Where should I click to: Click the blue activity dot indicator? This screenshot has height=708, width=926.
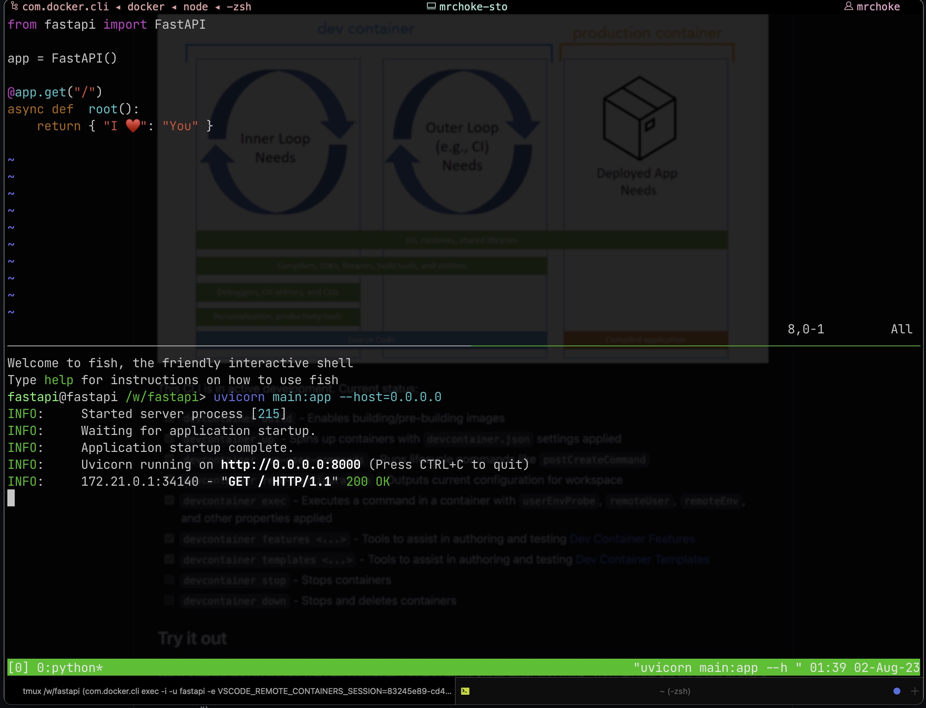tap(897, 691)
